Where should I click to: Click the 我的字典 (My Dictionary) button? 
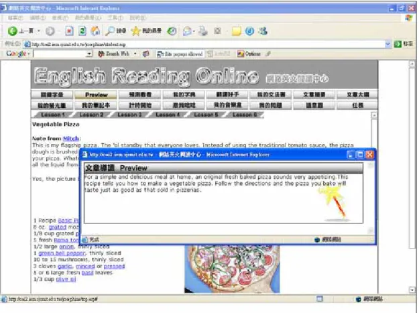pos(184,95)
